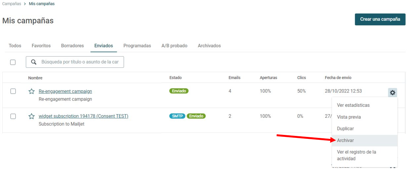Click the gear icon for Re-engagement campaign
Screen dimensions: 407x169
[392, 93]
